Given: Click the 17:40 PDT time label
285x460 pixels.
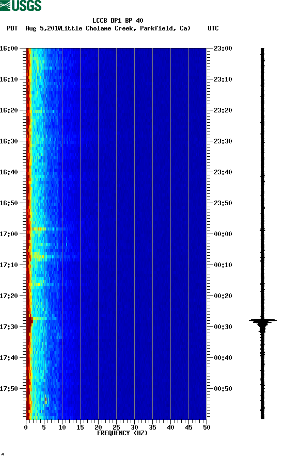Looking at the screenshot, I should pyautogui.click(x=9, y=358).
